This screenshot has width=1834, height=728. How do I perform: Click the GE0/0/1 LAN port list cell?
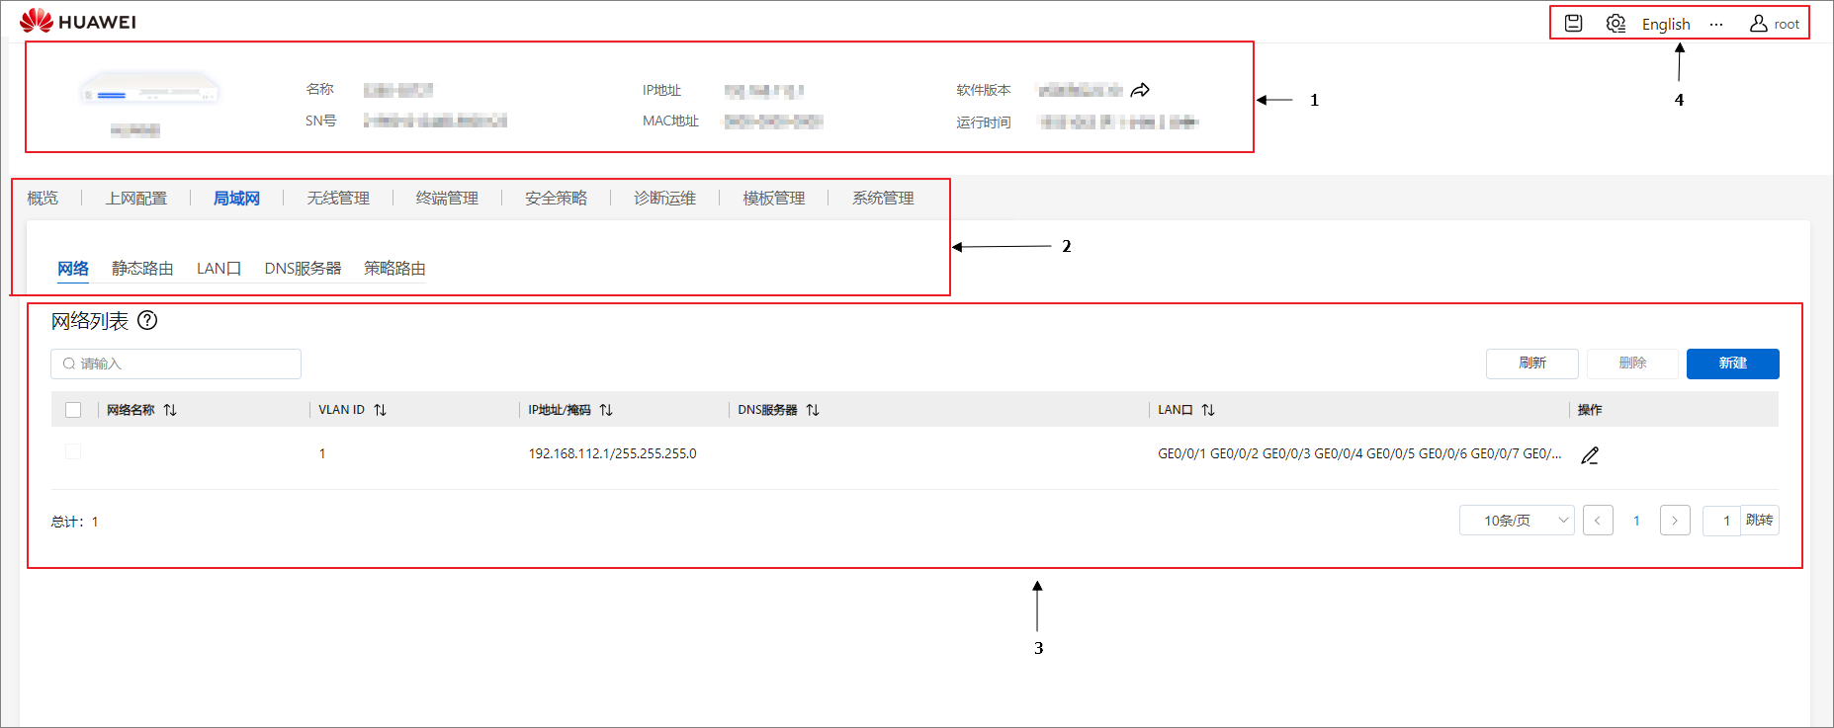[x=1359, y=453]
